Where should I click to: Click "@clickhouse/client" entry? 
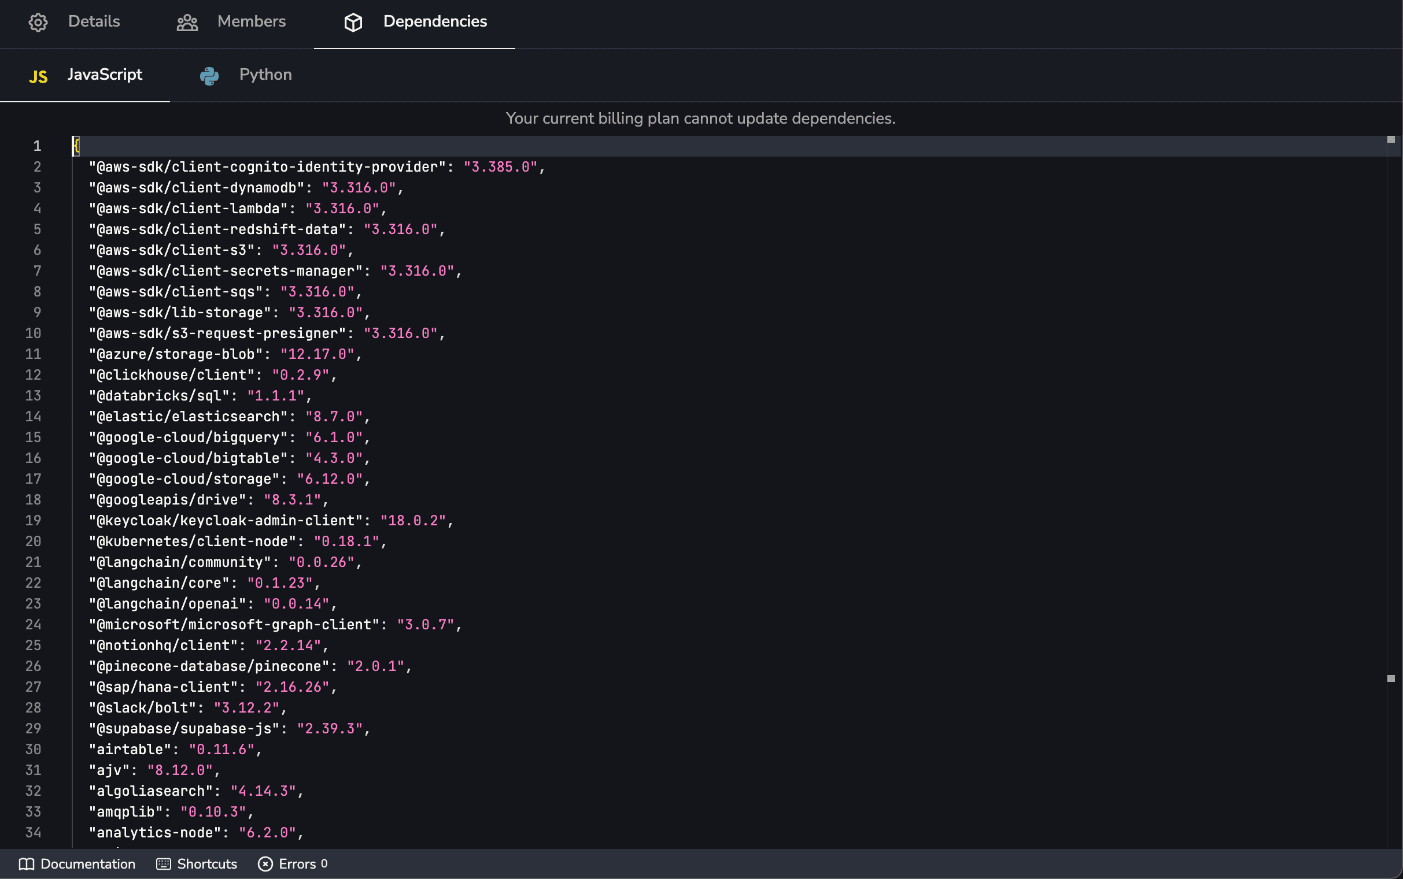point(213,376)
